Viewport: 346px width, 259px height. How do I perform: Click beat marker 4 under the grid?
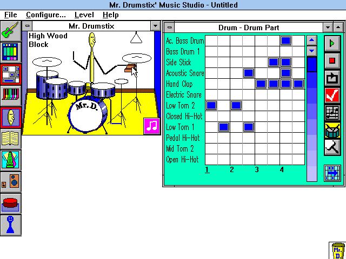pos(282,169)
